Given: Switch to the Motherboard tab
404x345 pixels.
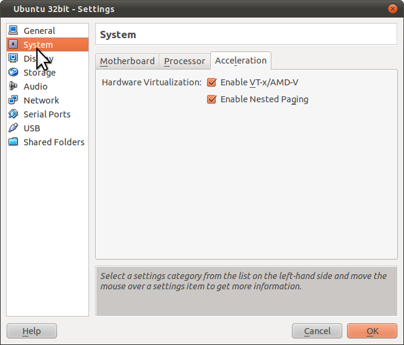Looking at the screenshot, I should point(127,61).
